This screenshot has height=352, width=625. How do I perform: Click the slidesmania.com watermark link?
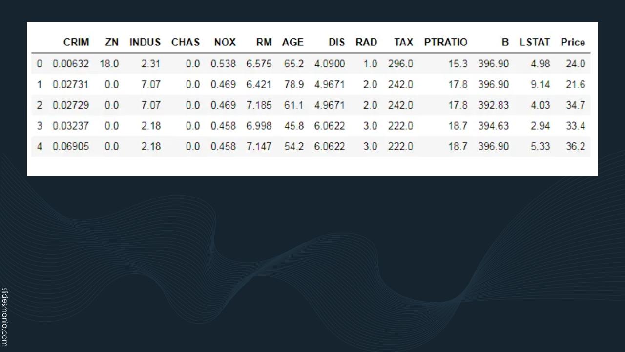coord(5,317)
